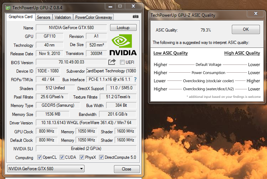The width and height of the screenshot is (267, 179).
Task: Click the Overclocking (stock/air cooler) label
Action: click(208, 81)
